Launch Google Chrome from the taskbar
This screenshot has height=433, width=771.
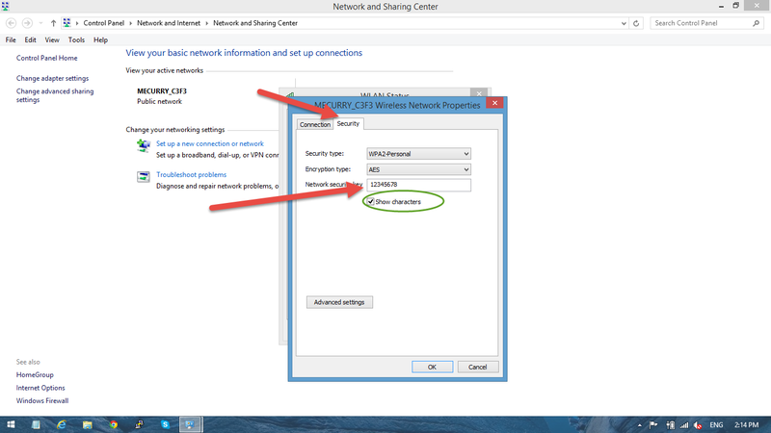pos(113,423)
